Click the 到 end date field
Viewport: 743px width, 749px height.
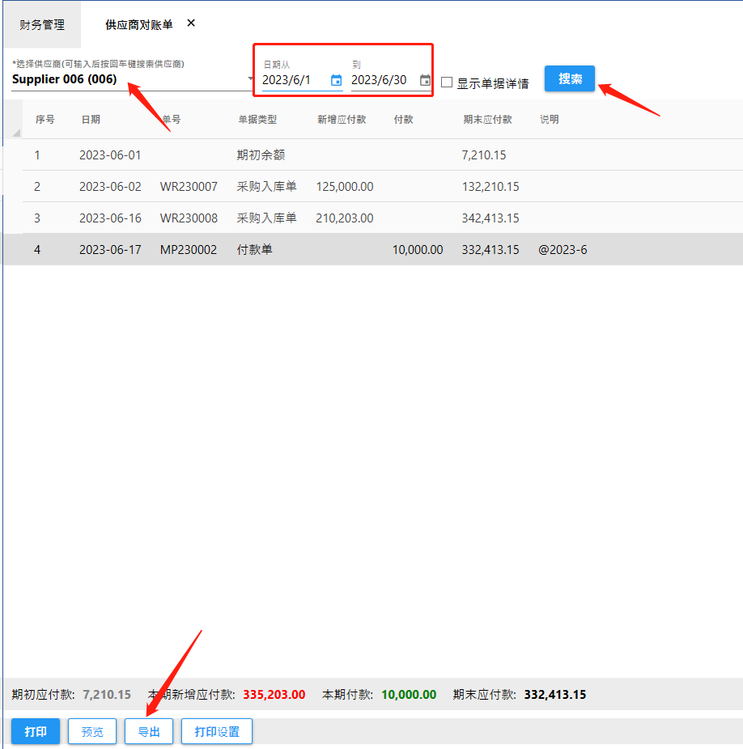tap(382, 80)
